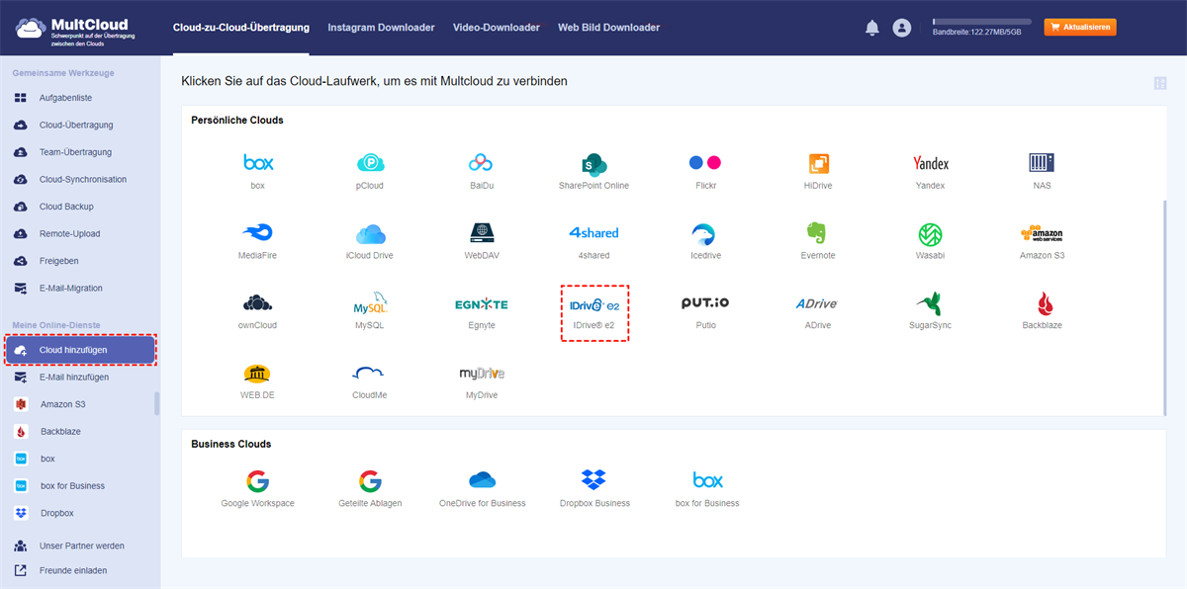Screen dimensions: 1187x589
Task: Select the Putio cloud icon
Action: [705, 303]
